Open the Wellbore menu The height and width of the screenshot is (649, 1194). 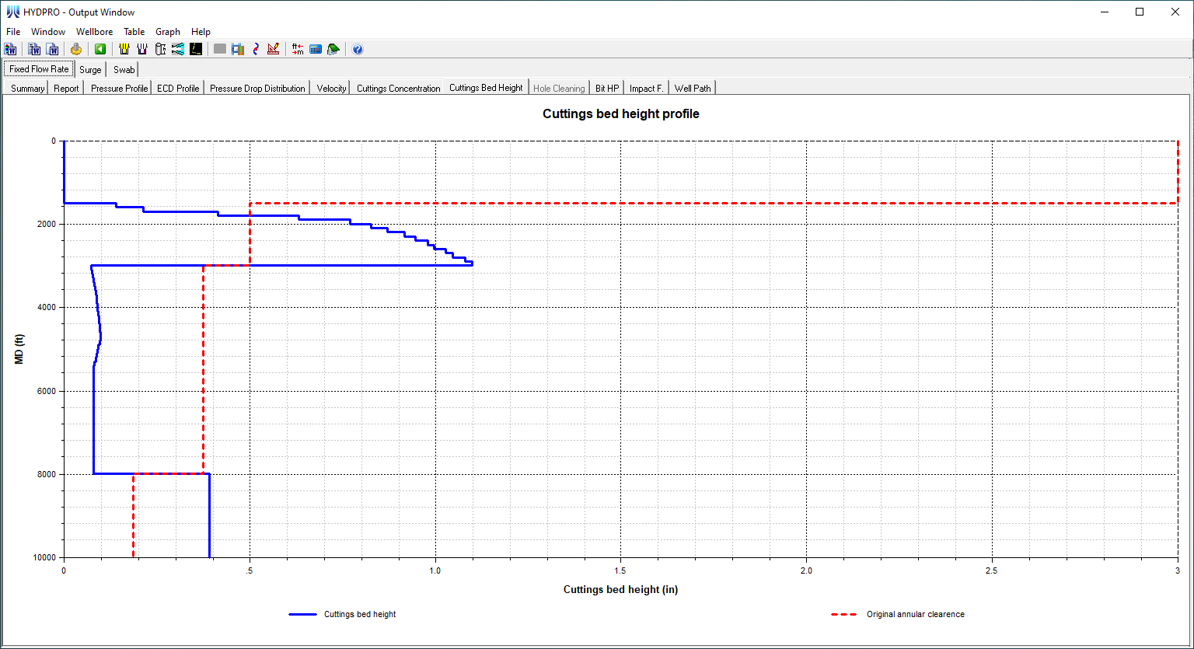click(x=94, y=32)
